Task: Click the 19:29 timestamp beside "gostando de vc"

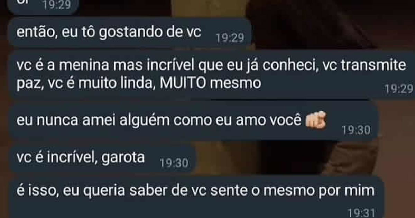Action: click(230, 37)
